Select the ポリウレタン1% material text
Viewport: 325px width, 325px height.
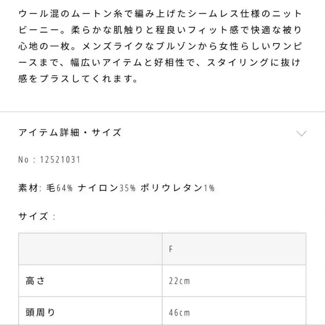[x=178, y=188]
